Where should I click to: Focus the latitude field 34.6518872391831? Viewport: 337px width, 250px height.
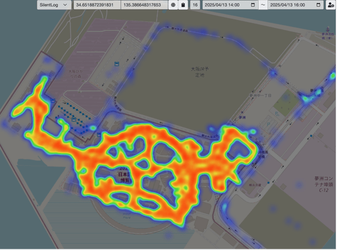[x=97, y=5]
